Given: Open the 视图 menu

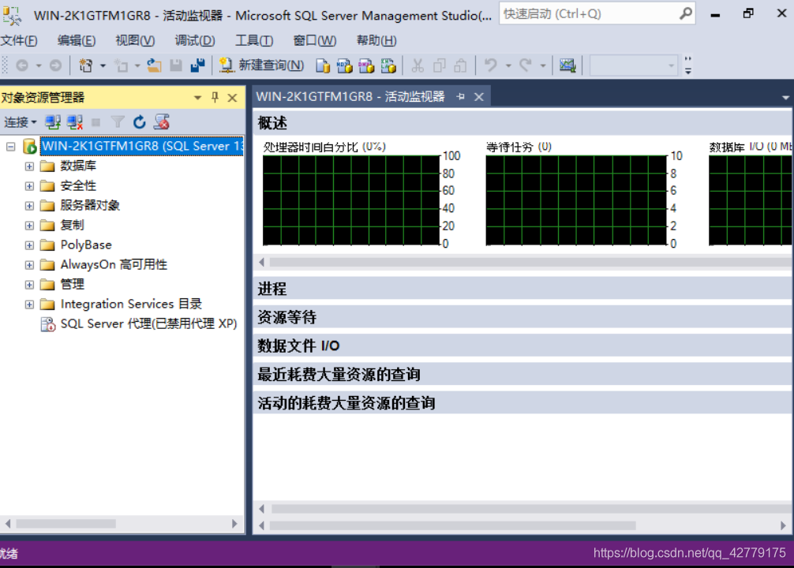Looking at the screenshot, I should 133,40.
